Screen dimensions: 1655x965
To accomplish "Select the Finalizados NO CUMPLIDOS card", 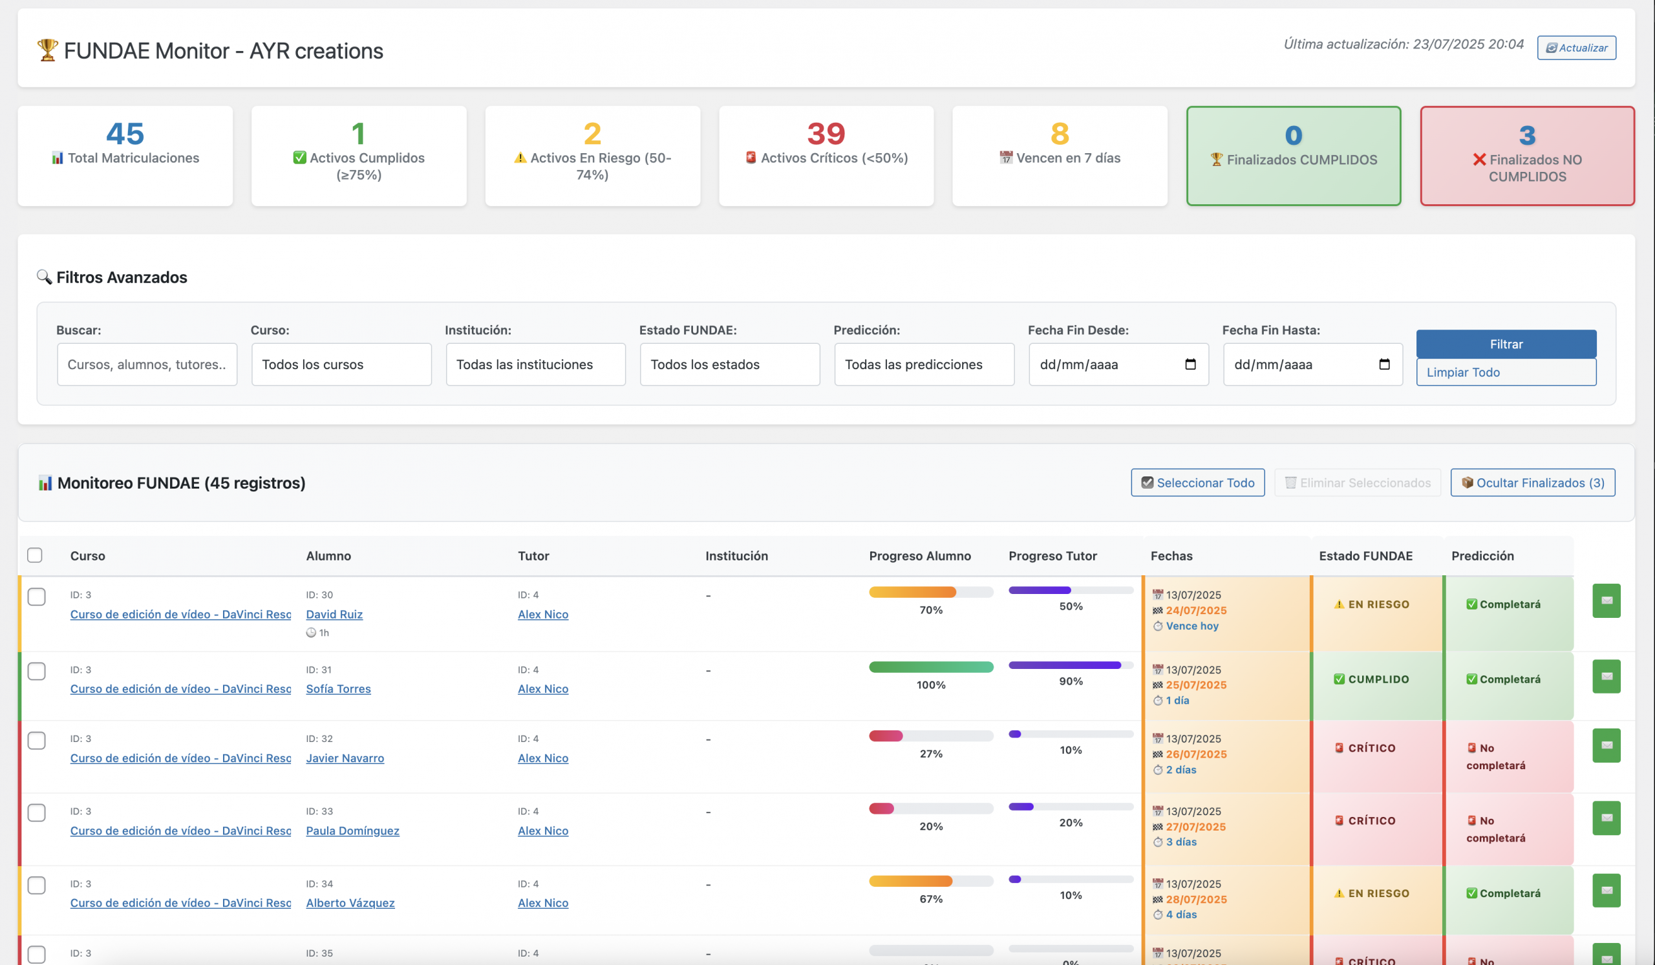I will (x=1526, y=156).
